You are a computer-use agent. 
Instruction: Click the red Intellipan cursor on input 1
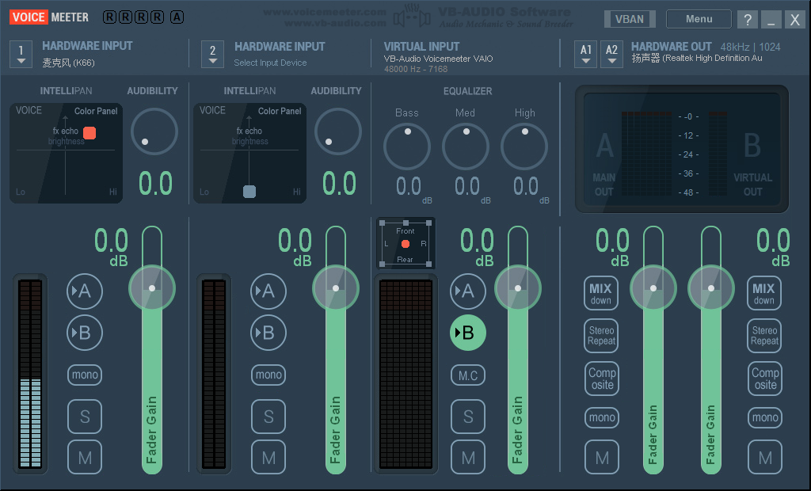(89, 133)
